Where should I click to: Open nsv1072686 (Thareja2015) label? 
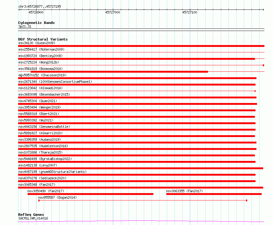click(x=40, y=152)
